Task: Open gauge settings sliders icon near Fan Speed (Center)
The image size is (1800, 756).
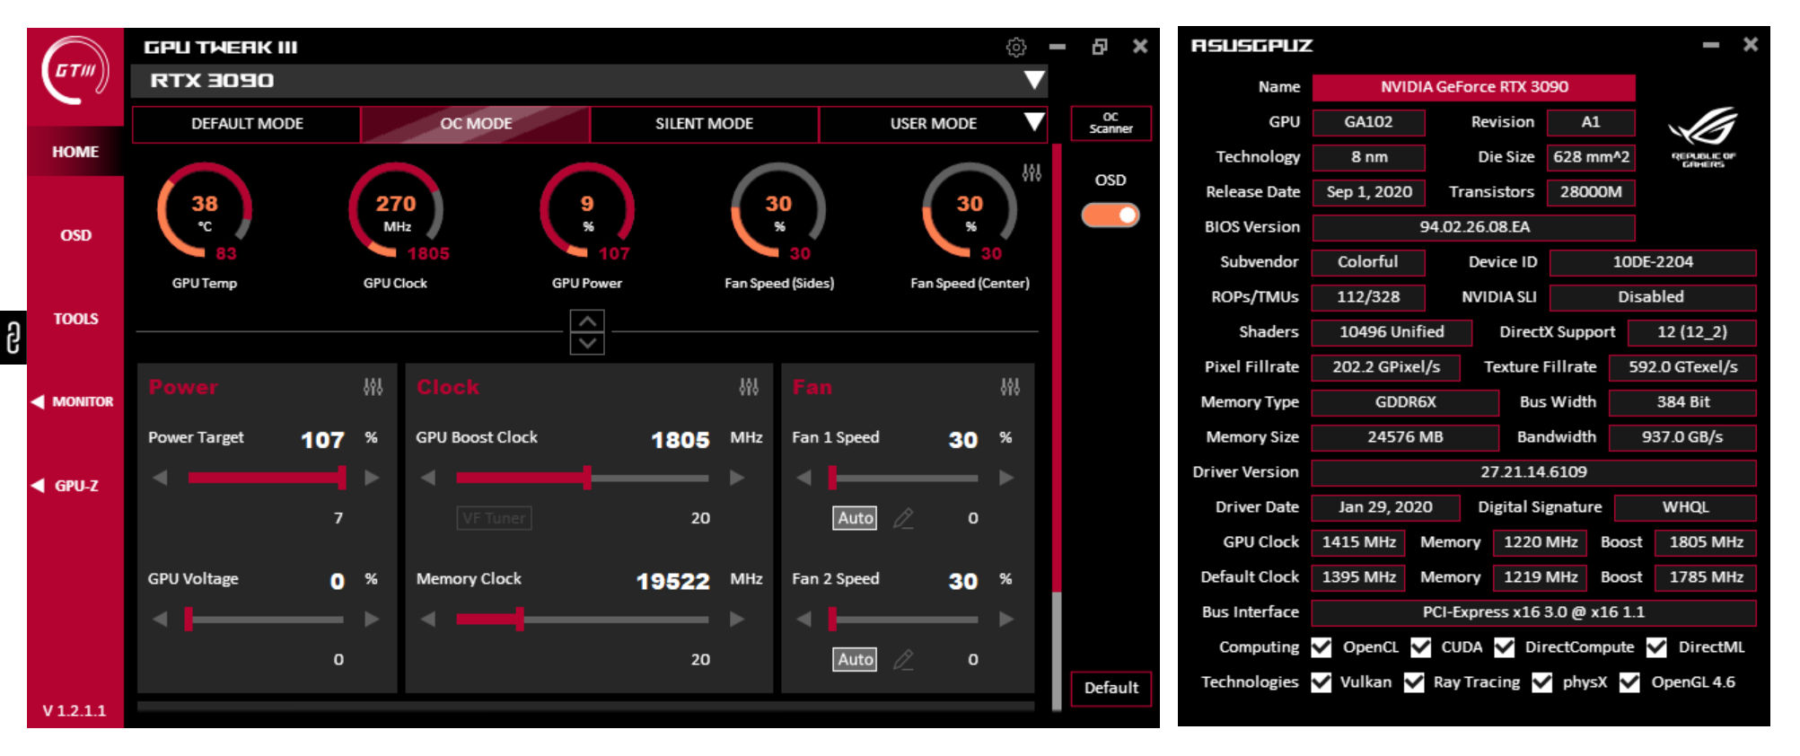Action: coord(1032,172)
